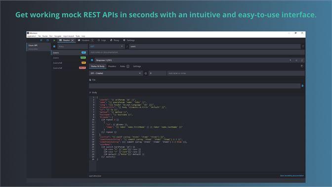Open the Help menu
The height and width of the screenshot is (187, 332).
coord(83,36)
